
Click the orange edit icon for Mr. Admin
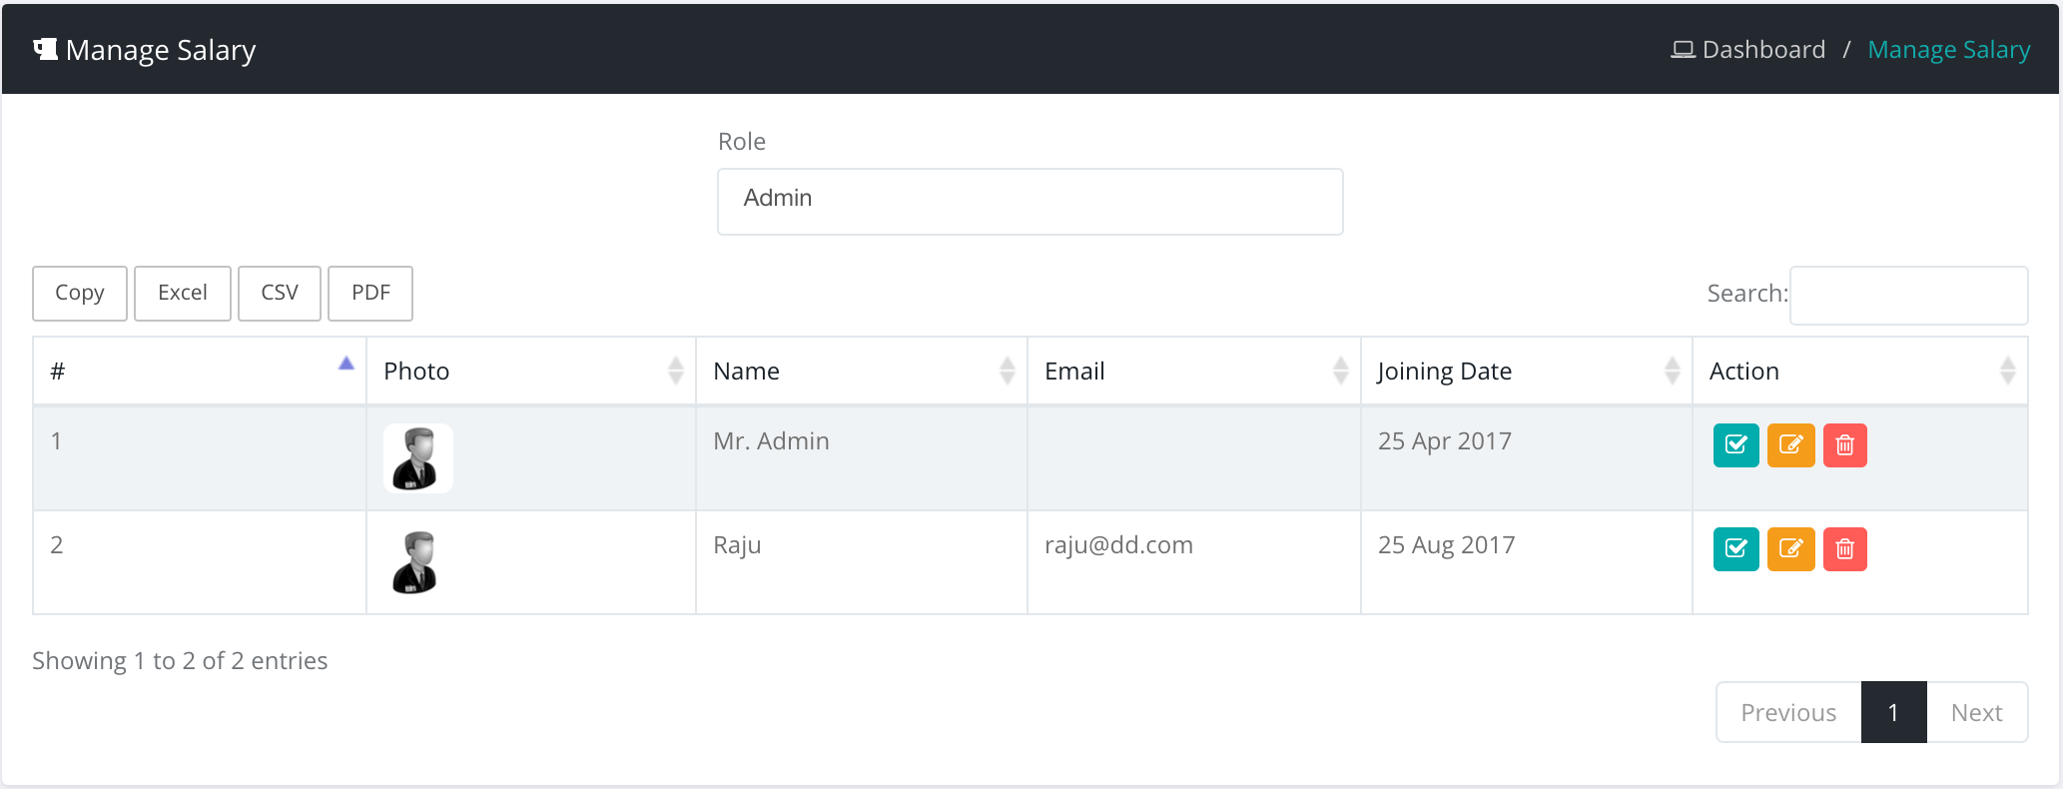point(1790,445)
